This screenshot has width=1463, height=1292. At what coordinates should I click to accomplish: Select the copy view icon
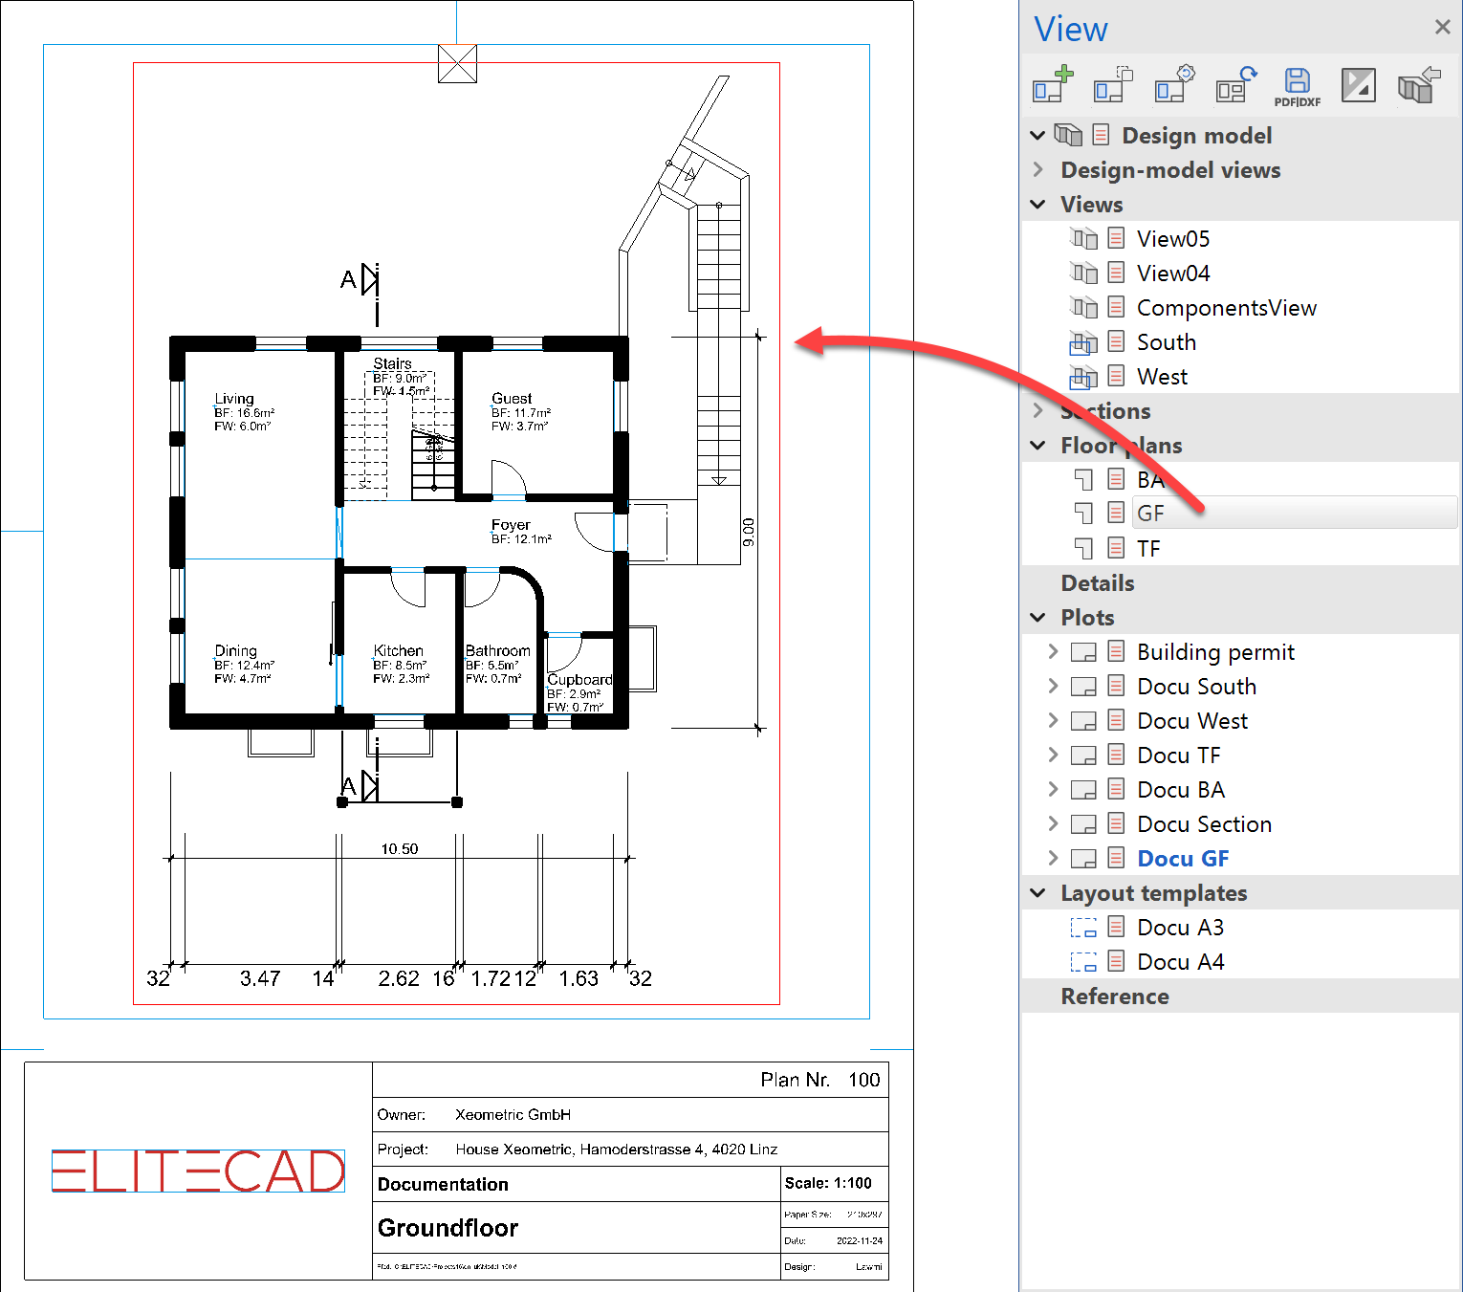tap(1112, 84)
